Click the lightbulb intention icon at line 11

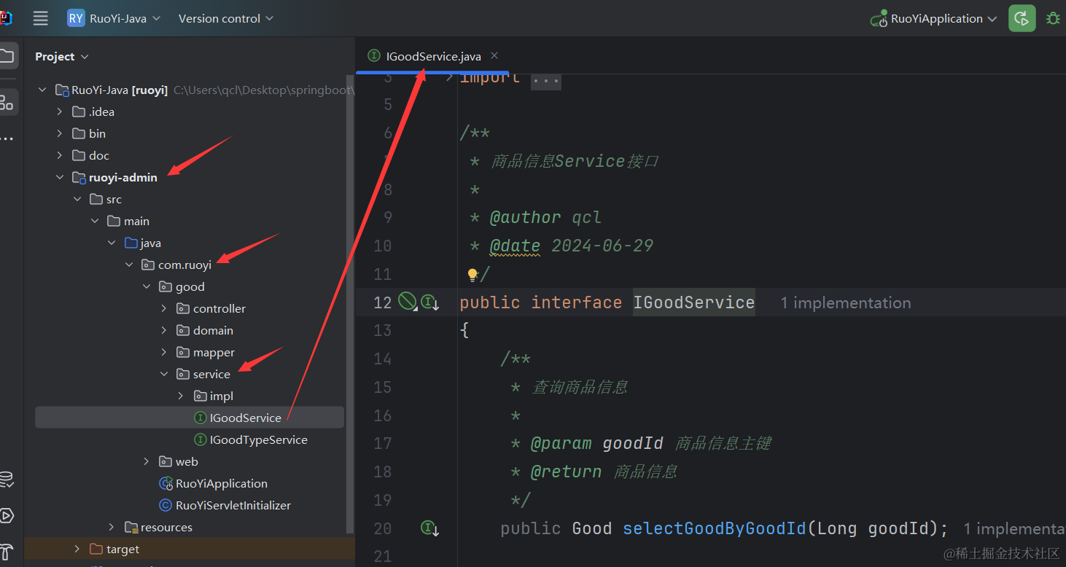click(x=472, y=275)
